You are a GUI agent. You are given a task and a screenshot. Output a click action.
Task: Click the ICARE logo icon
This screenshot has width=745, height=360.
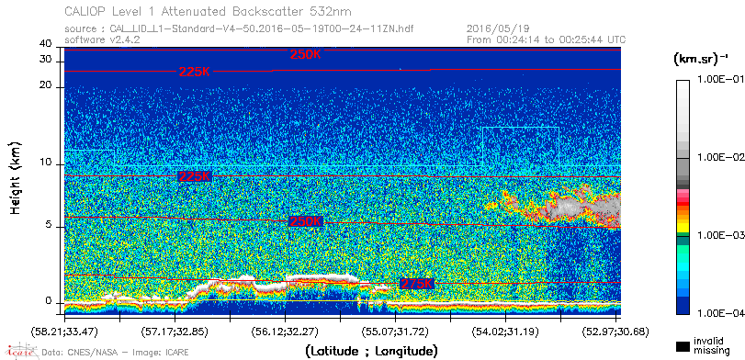[20, 351]
